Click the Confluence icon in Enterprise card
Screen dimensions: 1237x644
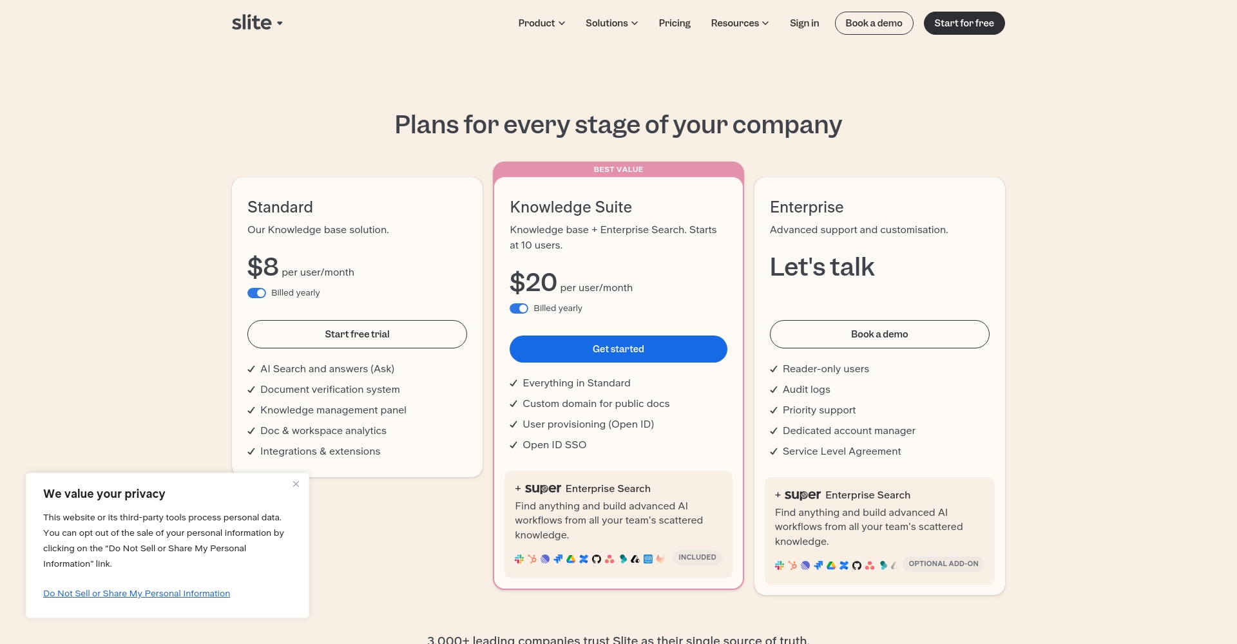coord(844,565)
